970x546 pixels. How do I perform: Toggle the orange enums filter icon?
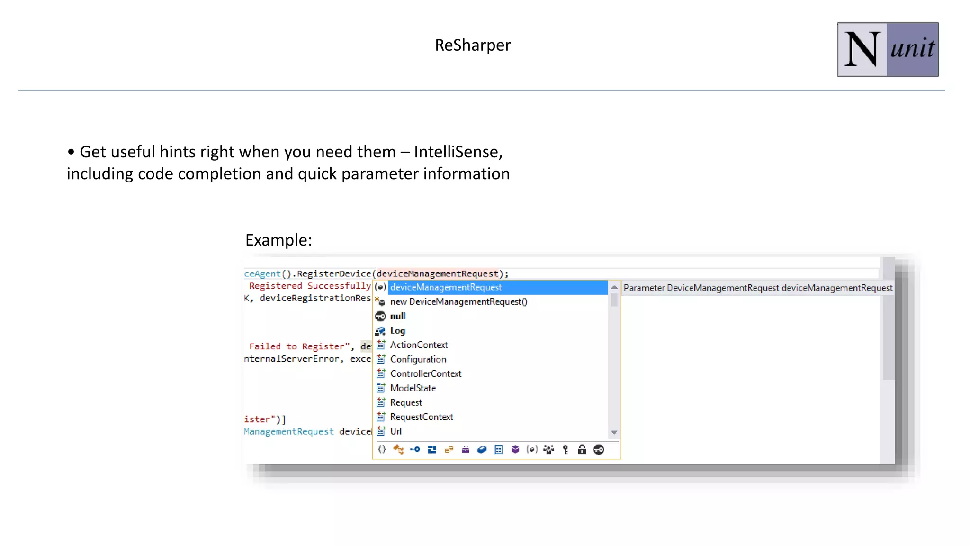[449, 449]
